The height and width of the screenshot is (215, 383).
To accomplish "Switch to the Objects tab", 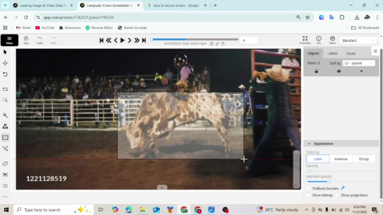I will click(x=313, y=53).
